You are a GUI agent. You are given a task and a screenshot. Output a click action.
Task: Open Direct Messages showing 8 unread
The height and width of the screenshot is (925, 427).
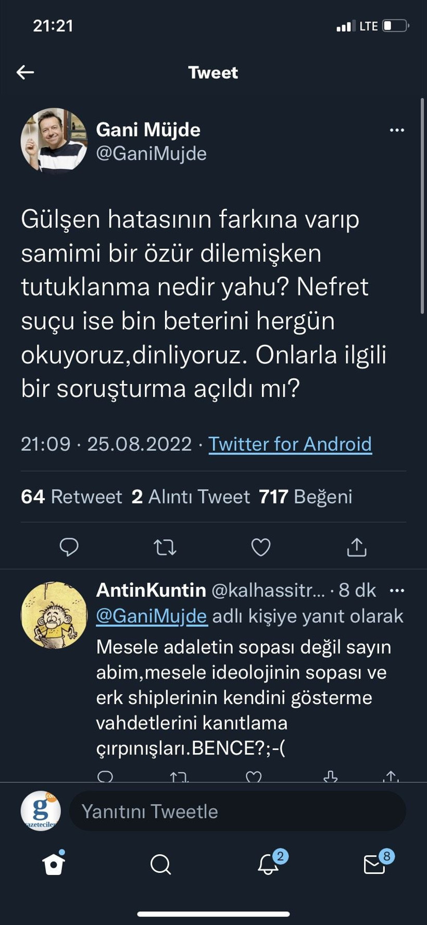coord(373,865)
